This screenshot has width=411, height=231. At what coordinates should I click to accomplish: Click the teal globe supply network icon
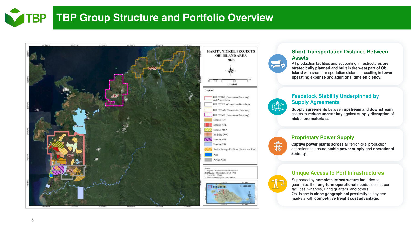tap(277, 107)
